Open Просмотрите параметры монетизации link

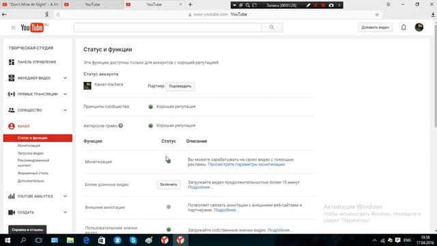(x=246, y=164)
